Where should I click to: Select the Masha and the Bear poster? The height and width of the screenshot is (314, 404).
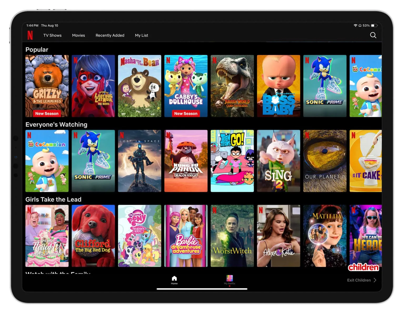[139, 86]
